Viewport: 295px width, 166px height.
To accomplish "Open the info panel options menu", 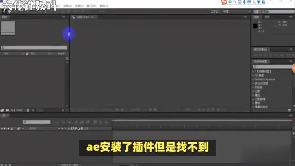I will click(x=290, y=17).
